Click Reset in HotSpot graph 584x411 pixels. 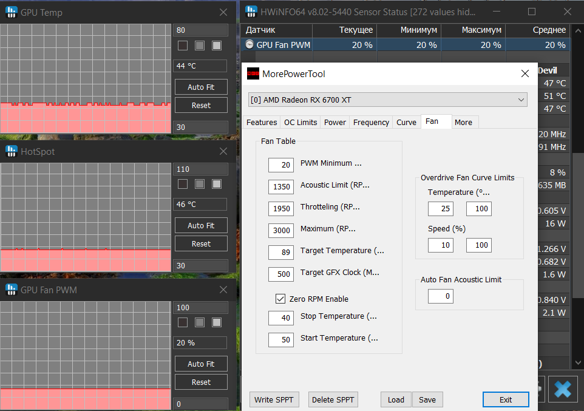point(201,243)
